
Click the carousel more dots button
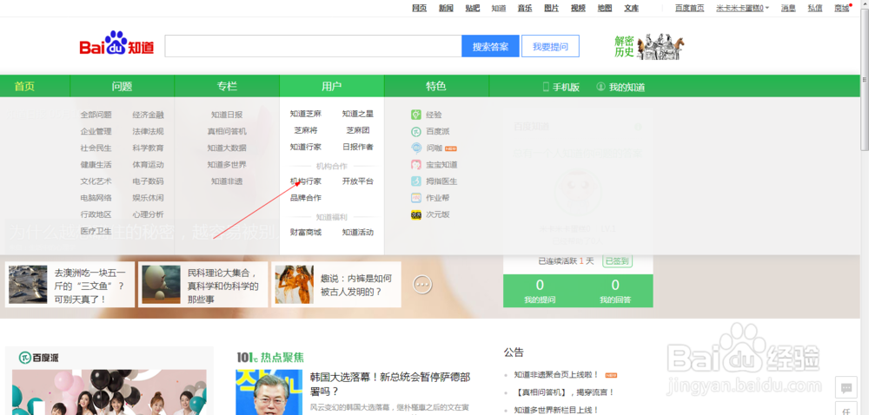coord(422,284)
